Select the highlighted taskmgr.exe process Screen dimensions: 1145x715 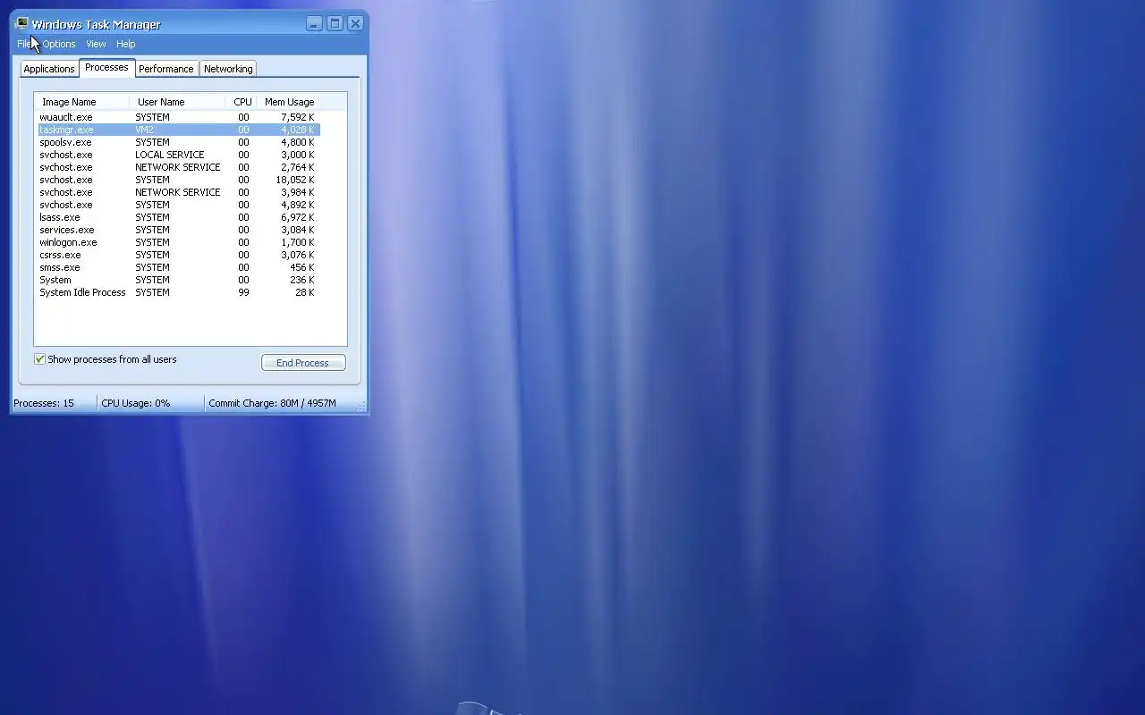177,130
